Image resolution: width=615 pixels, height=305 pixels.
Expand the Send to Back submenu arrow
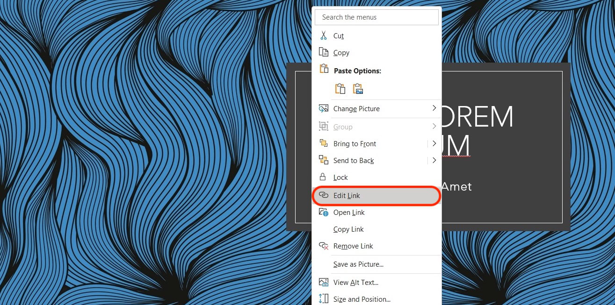(x=434, y=160)
